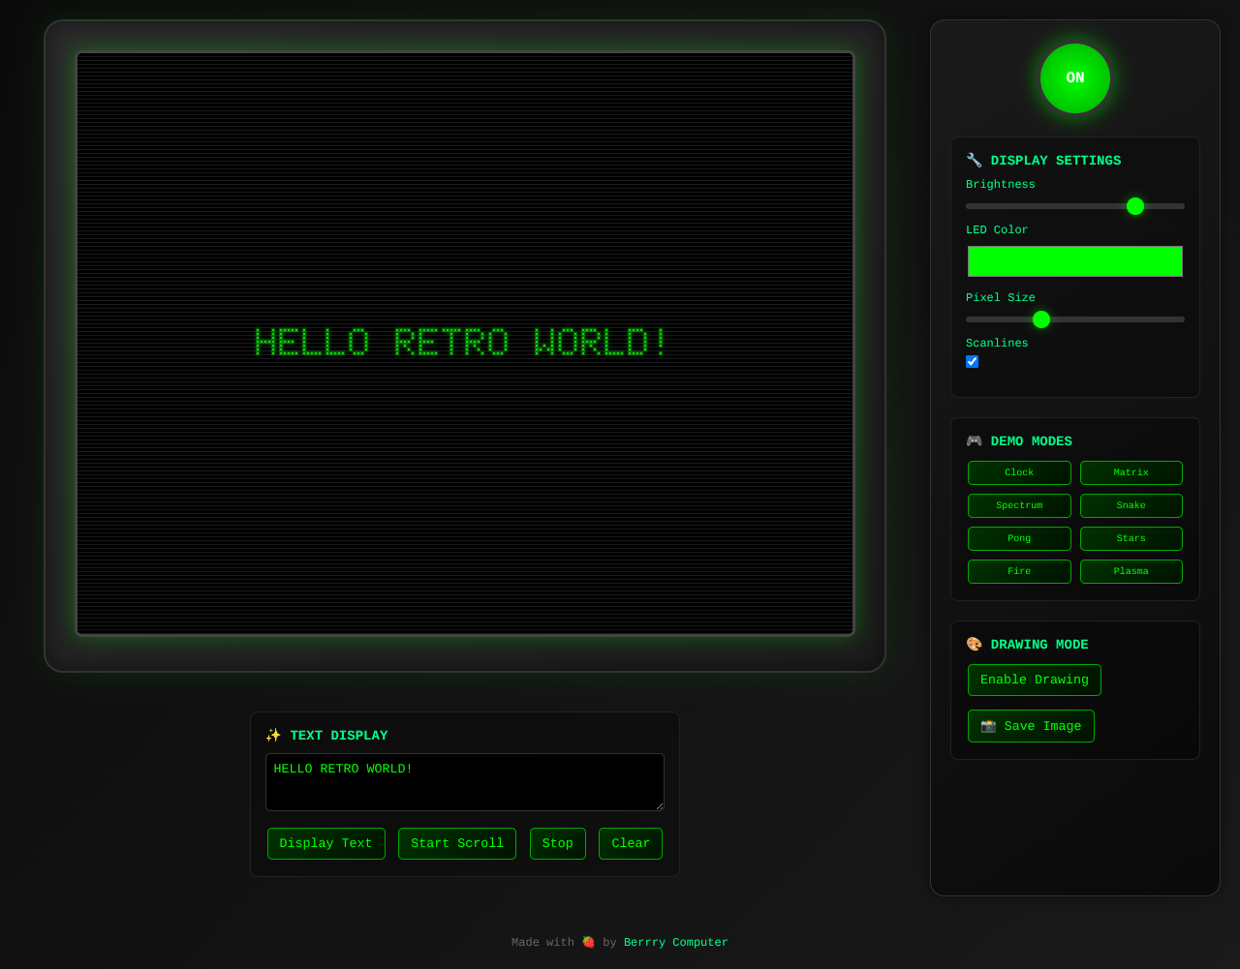Viewport: 1240px width, 969px height.
Task: Click Enable Drawing to toggle drawing mode
Action: pos(1034,680)
